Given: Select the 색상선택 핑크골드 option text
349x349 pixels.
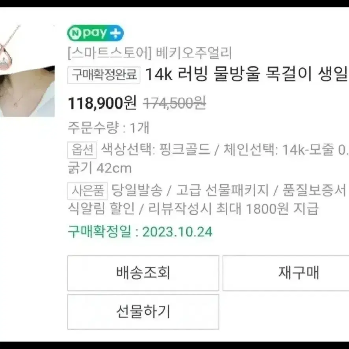Looking at the screenshot, I should click(x=155, y=149).
